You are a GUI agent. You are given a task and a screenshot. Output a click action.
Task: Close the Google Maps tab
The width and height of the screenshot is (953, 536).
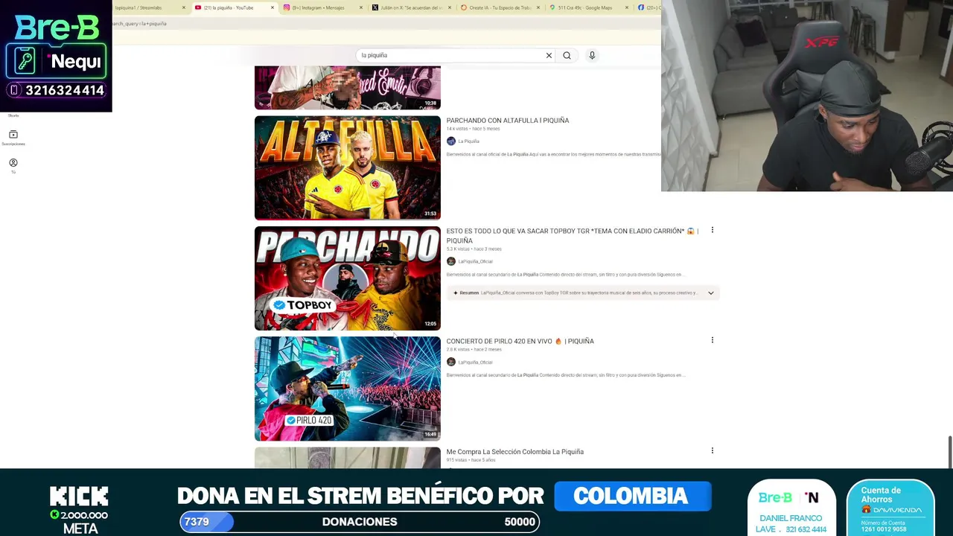(x=627, y=7)
